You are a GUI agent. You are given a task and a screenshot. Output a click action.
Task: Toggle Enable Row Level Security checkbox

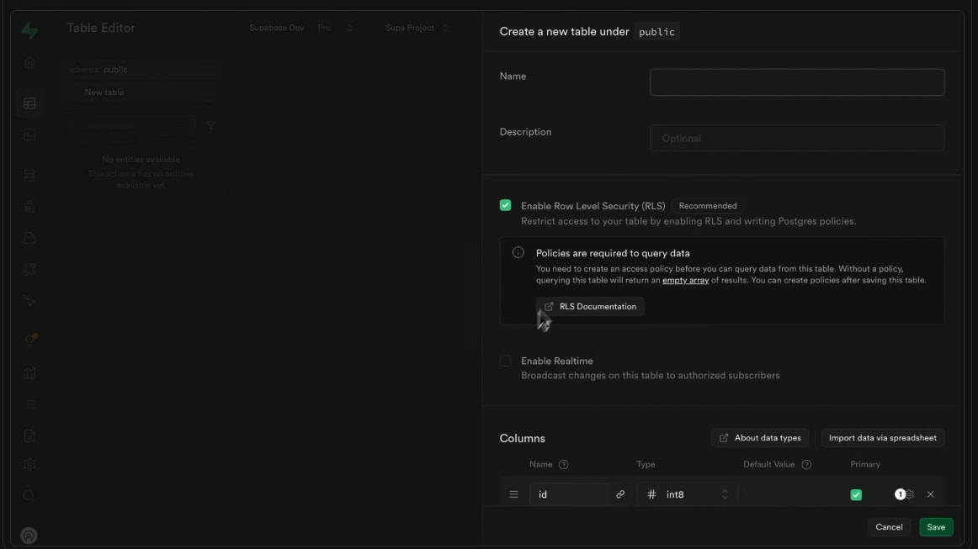[x=505, y=205]
